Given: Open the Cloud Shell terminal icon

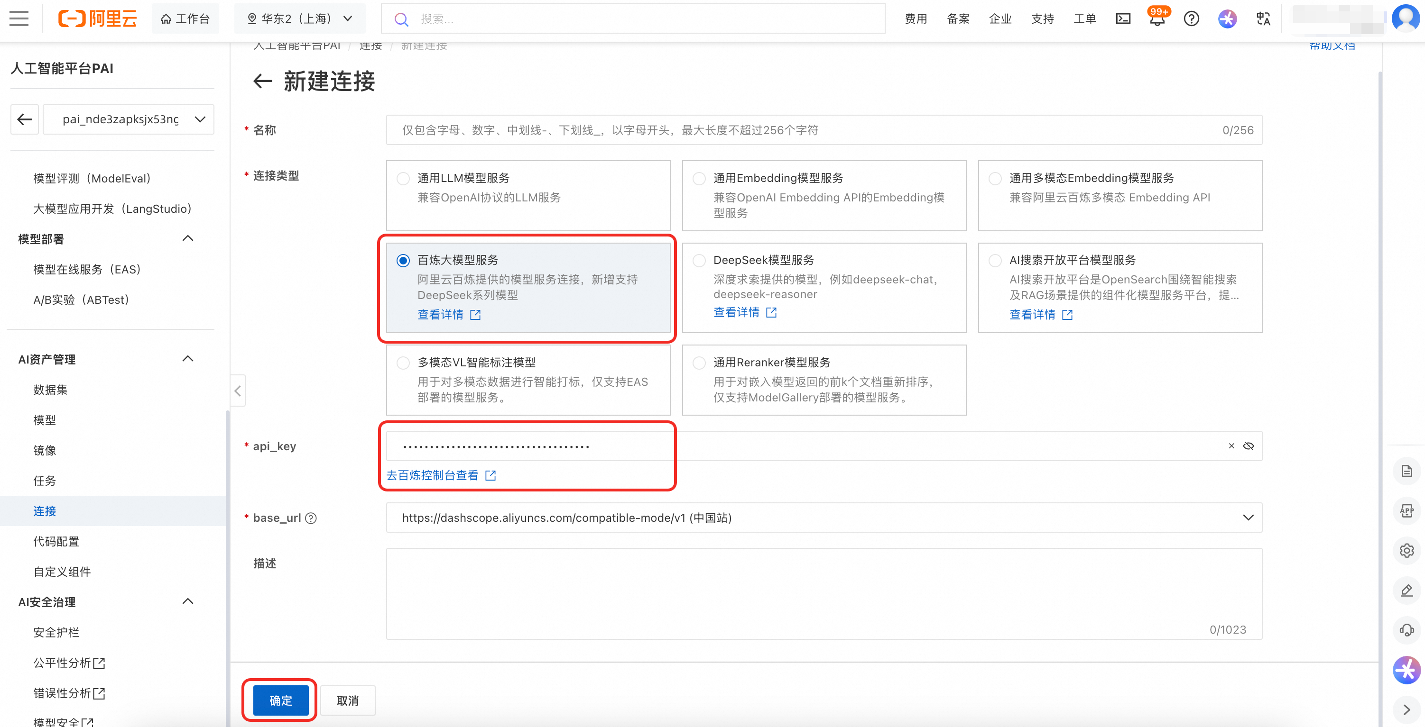Looking at the screenshot, I should [1122, 19].
